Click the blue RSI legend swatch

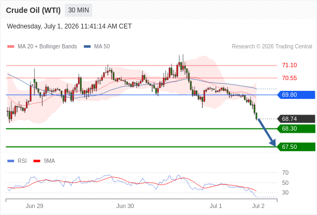coord(11,161)
